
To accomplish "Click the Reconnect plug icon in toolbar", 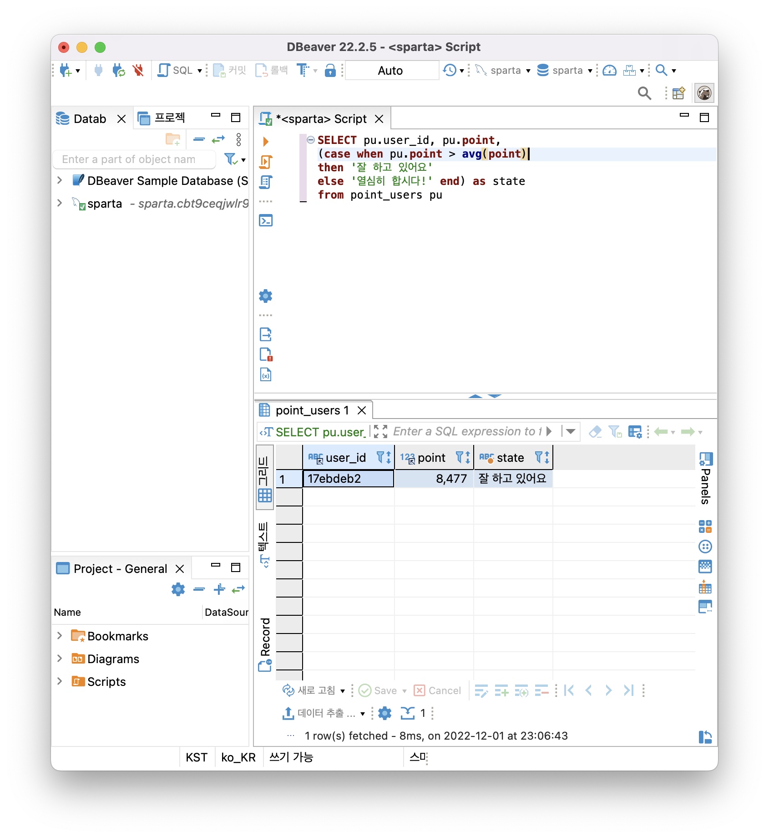I will tap(118, 71).
